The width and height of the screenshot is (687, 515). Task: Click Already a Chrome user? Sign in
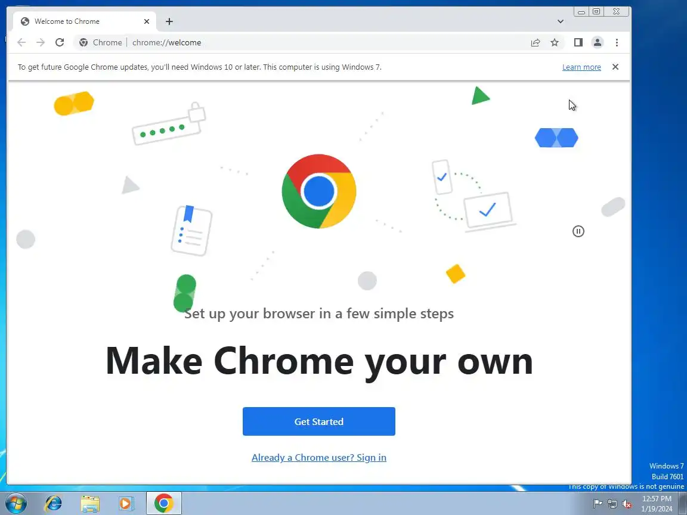319,458
